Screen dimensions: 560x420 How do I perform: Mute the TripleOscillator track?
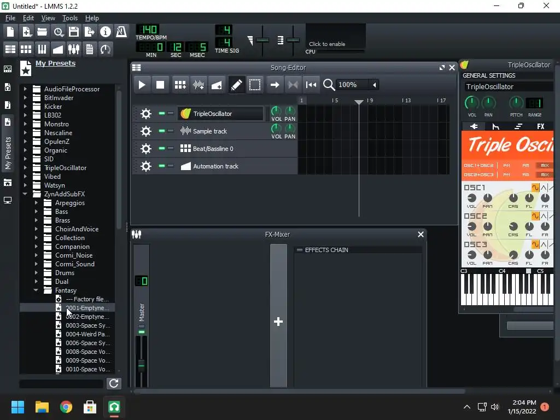(162, 113)
